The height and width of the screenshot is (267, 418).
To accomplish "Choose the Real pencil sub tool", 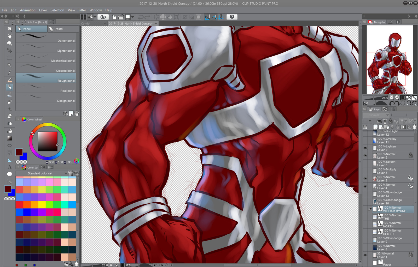I will 46,88.
